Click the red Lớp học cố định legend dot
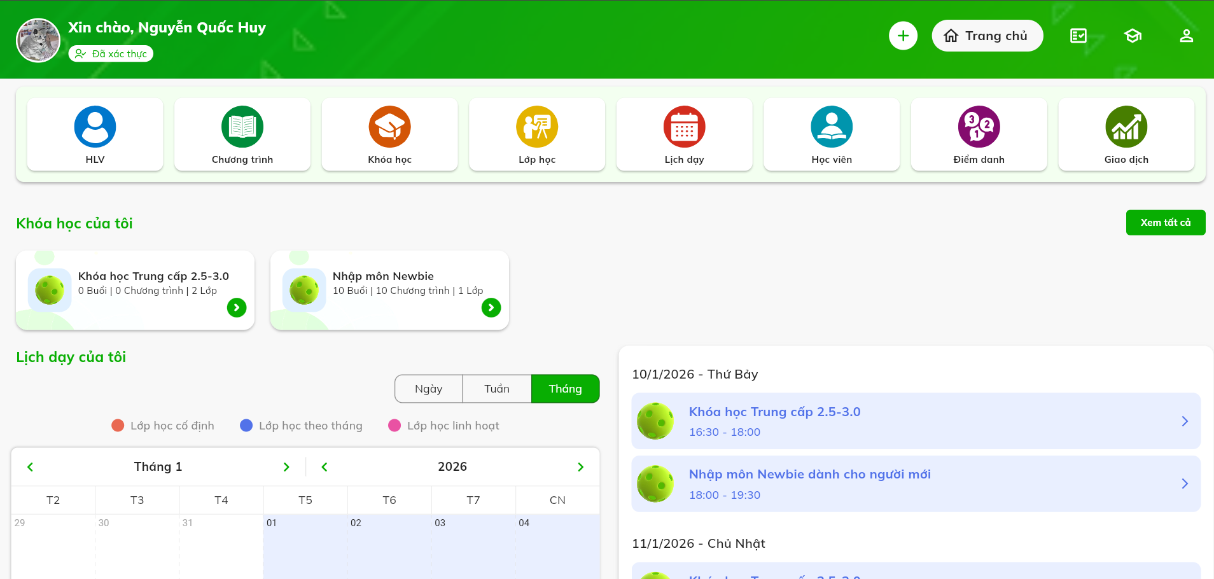This screenshot has width=1214, height=579. [x=118, y=426]
